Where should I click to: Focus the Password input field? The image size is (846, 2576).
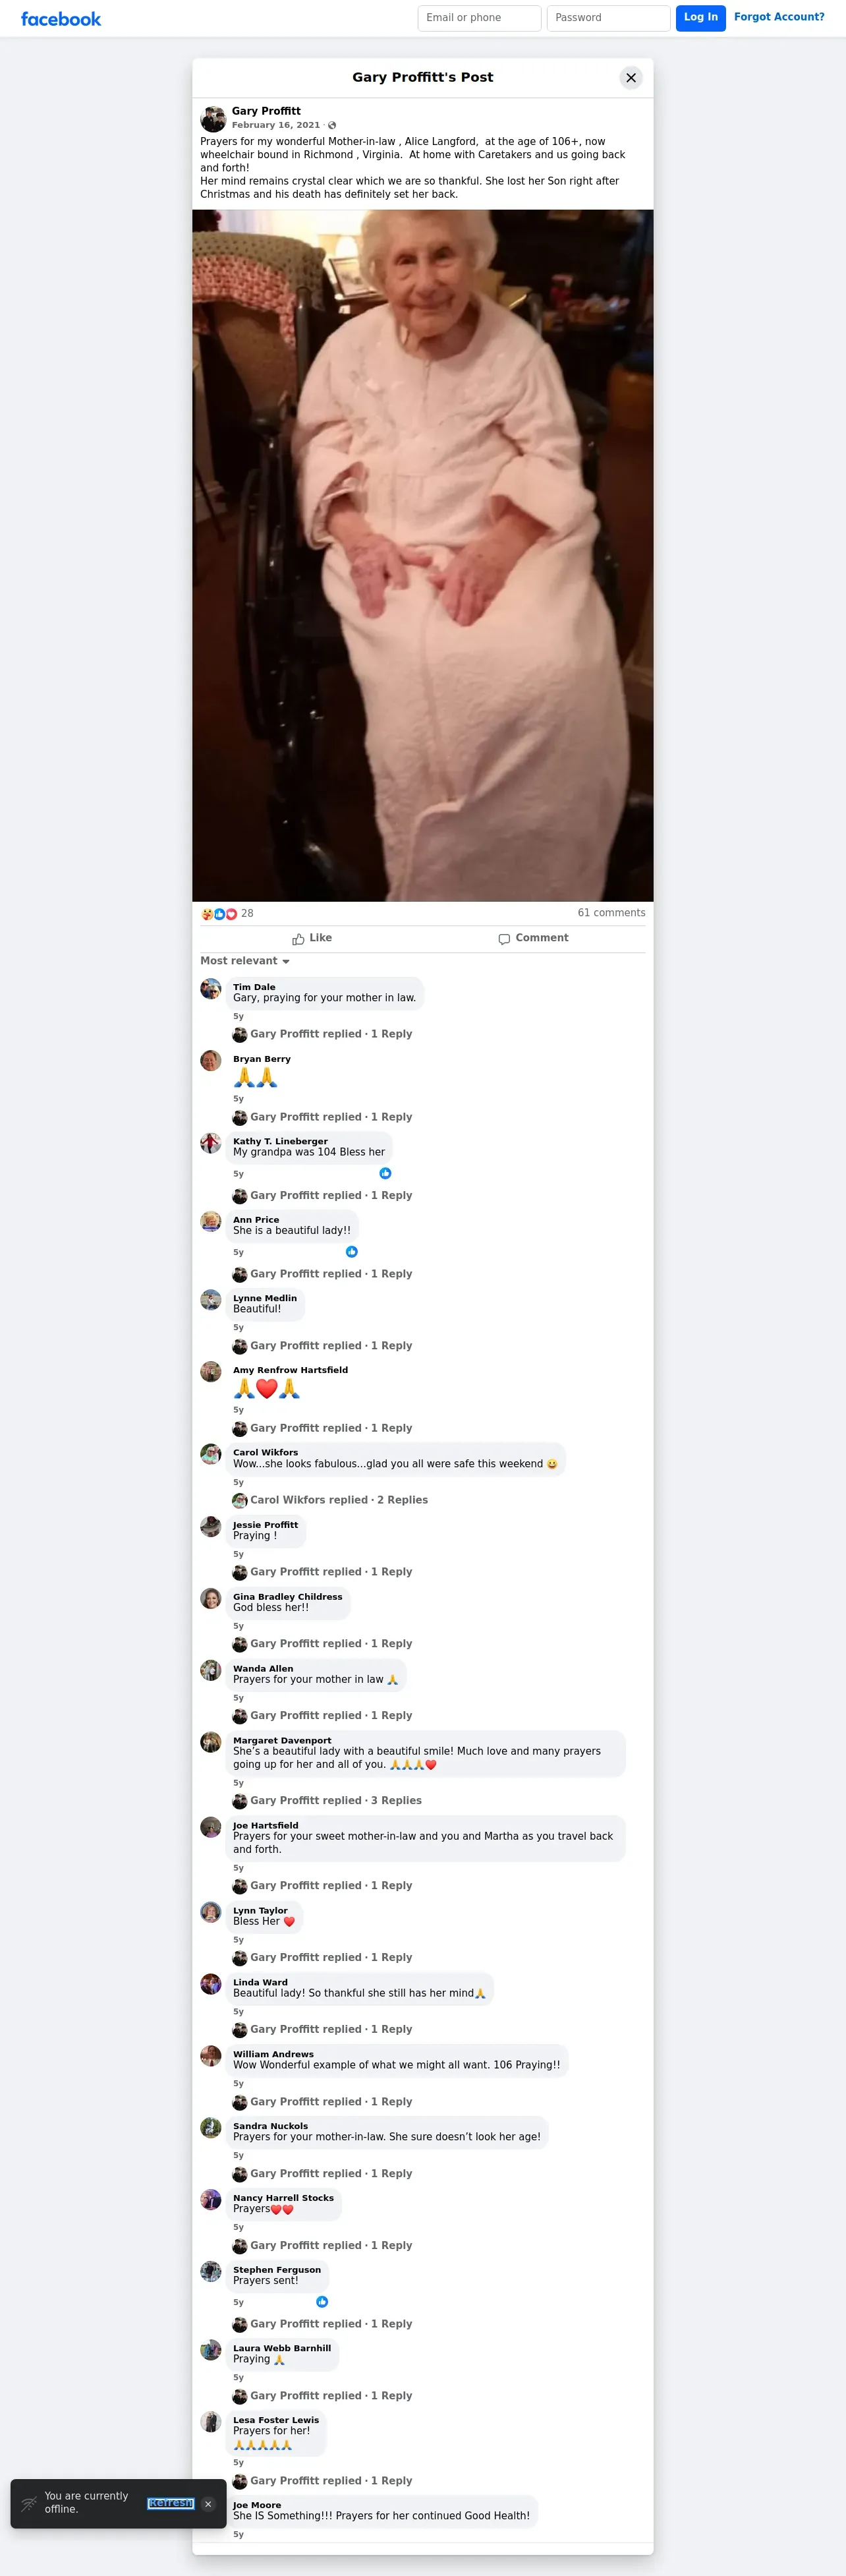click(x=608, y=18)
